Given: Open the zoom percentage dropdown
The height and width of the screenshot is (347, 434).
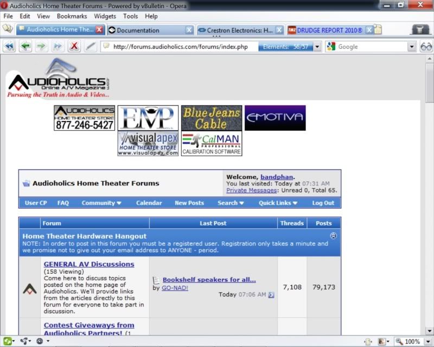Looking at the screenshot, I should (x=428, y=342).
